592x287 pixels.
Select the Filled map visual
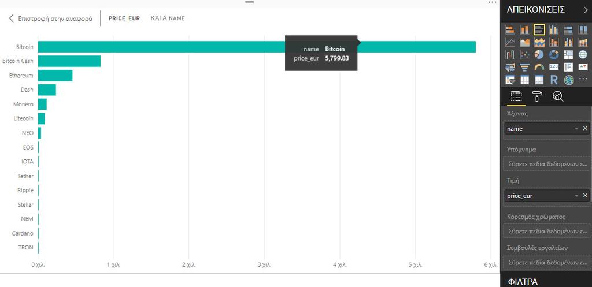click(510, 67)
